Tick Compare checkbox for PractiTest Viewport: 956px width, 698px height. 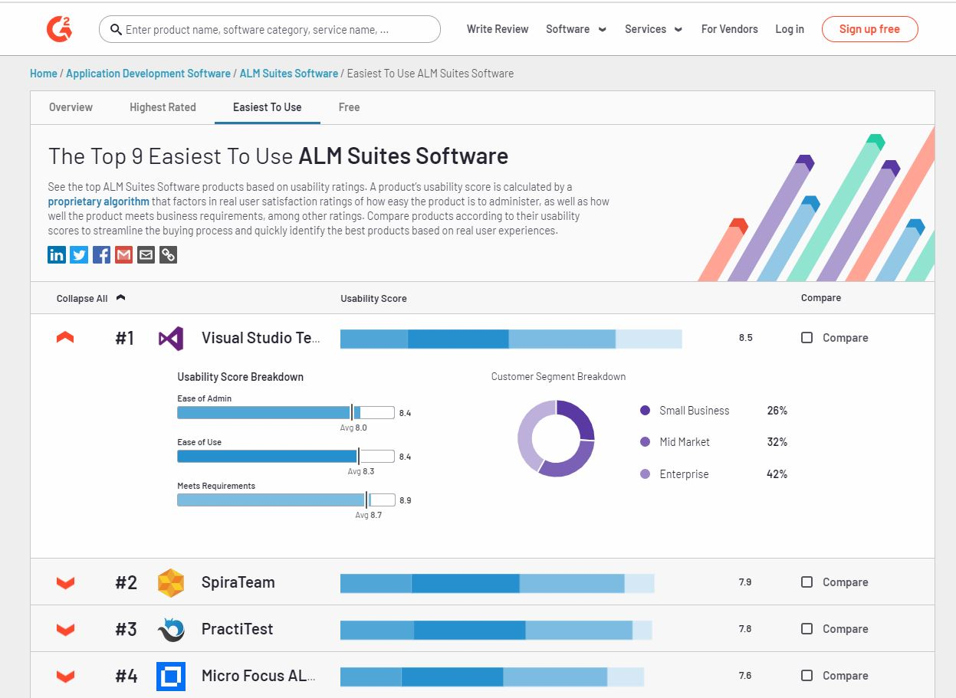pyautogui.click(x=807, y=629)
